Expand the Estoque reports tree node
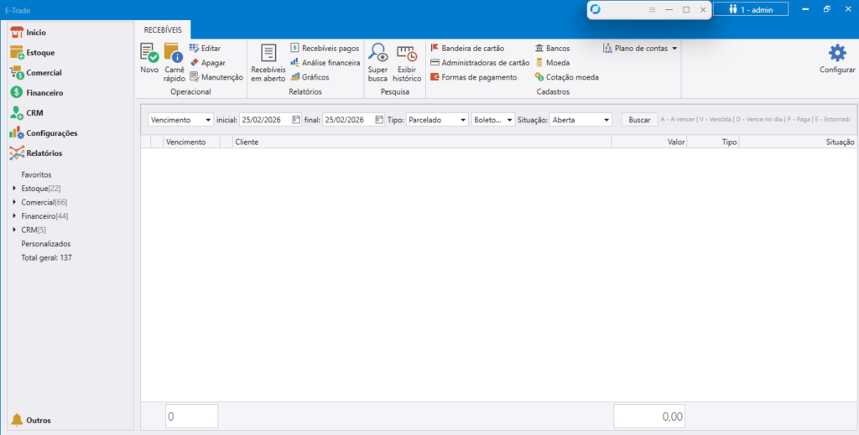 click(x=15, y=189)
